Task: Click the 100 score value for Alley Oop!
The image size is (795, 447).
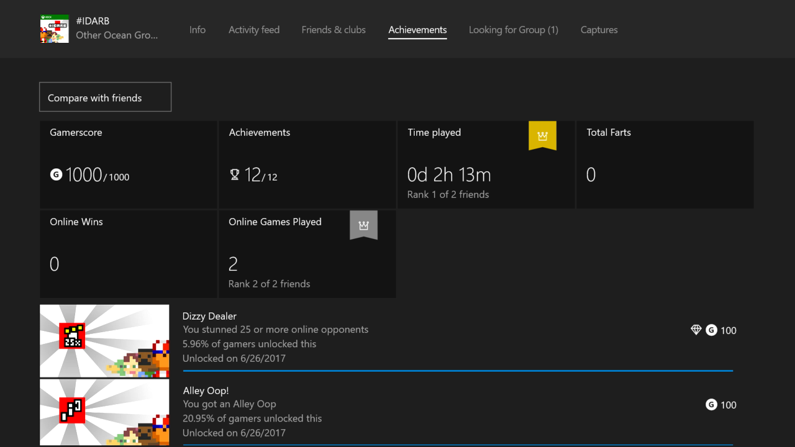Action: coord(729,405)
